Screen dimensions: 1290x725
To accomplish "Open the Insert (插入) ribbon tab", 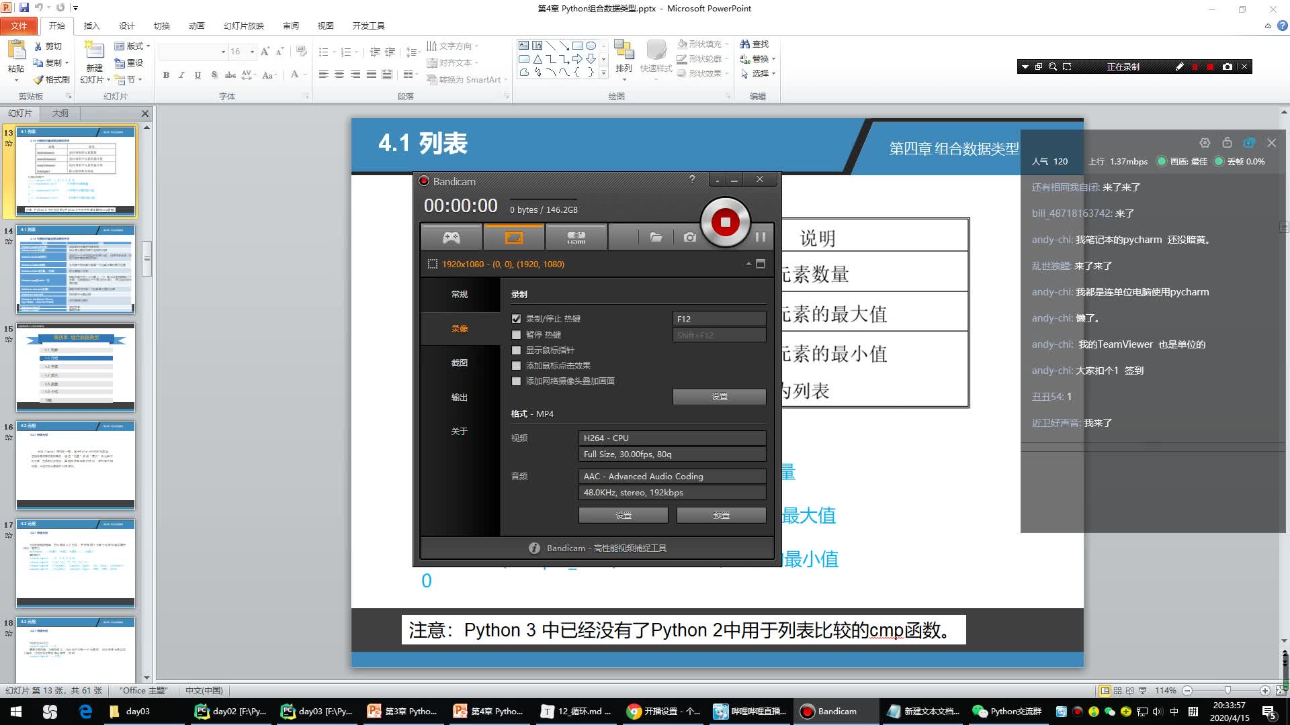I will pos(91,26).
